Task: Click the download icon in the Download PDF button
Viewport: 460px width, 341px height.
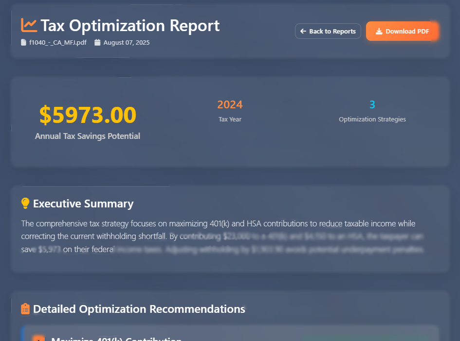Action: point(379,32)
